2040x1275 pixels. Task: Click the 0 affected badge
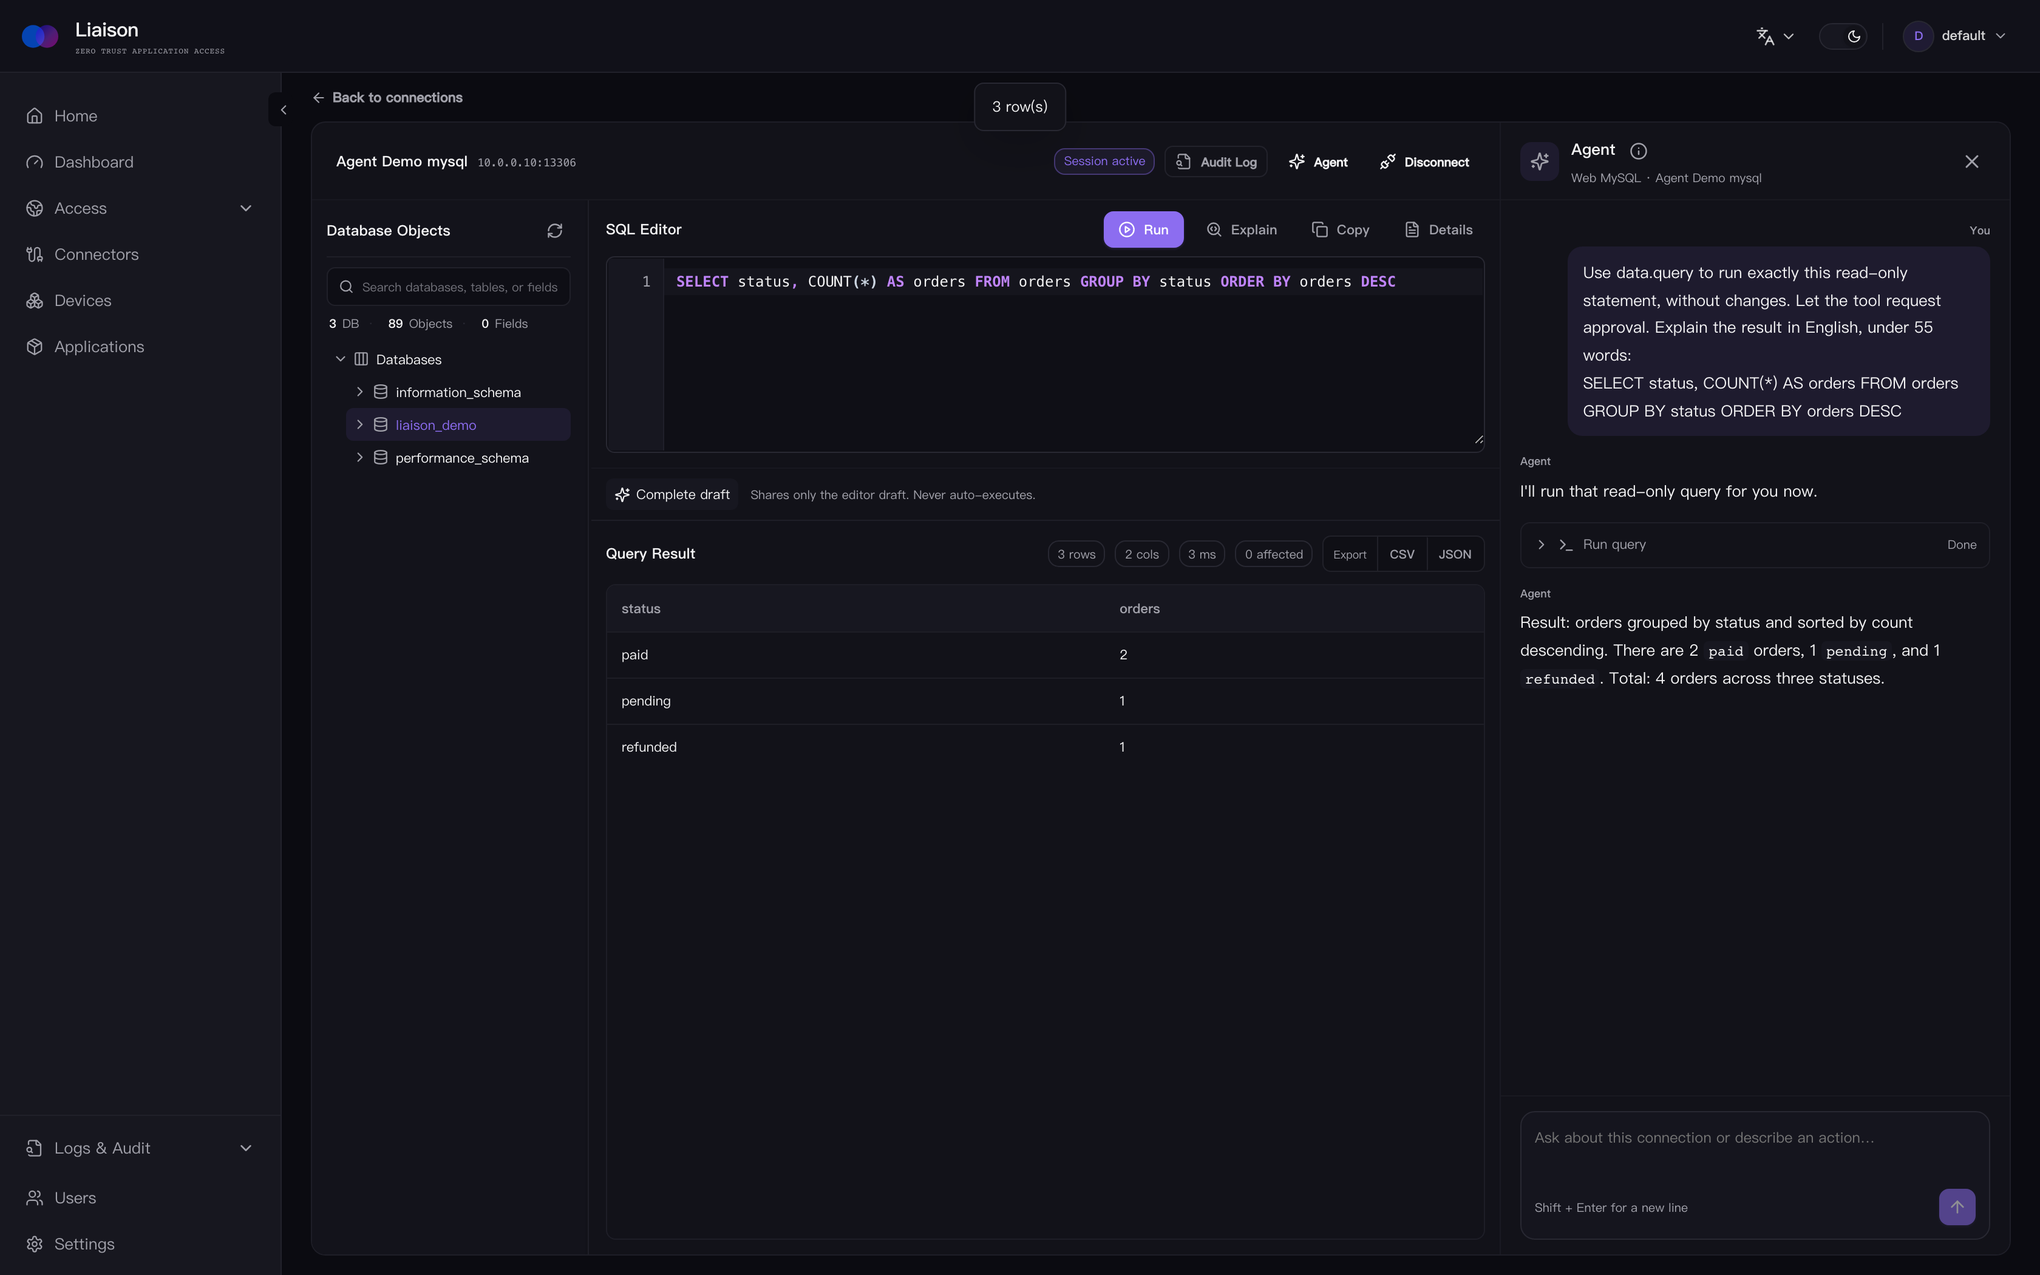(x=1273, y=554)
